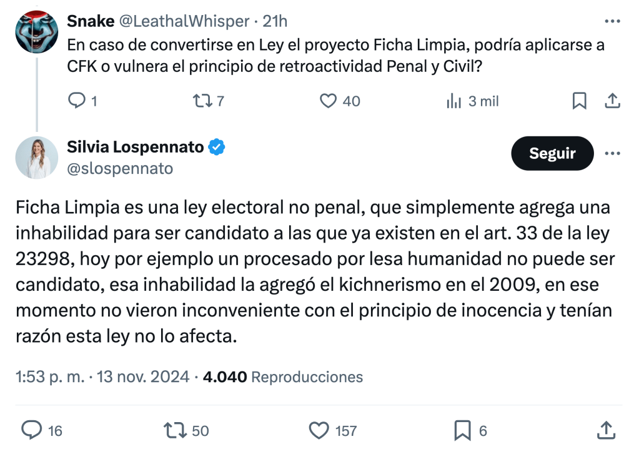Click the 13 nov. 2024 timestamp

pos(141,377)
